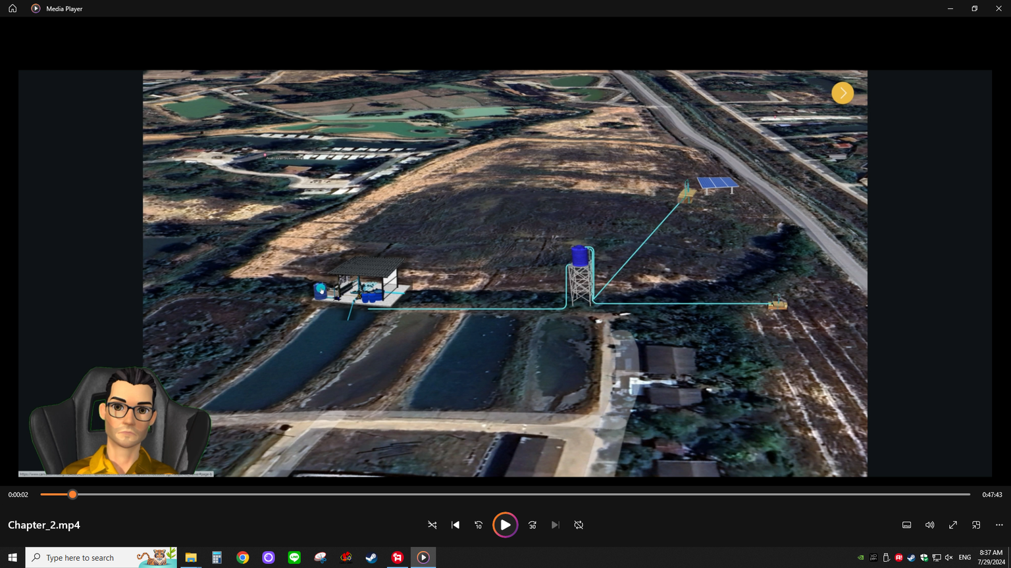The image size is (1011, 568).
Task: Open the Windows Start menu
Action: click(x=13, y=557)
